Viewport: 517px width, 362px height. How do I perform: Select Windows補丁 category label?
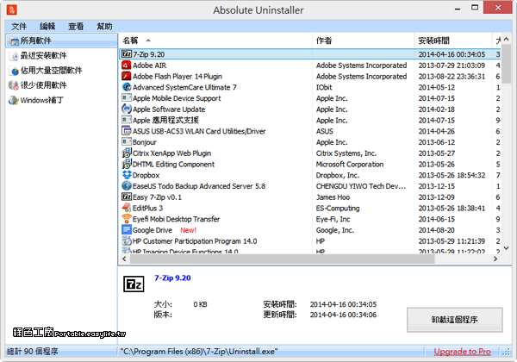click(42, 100)
